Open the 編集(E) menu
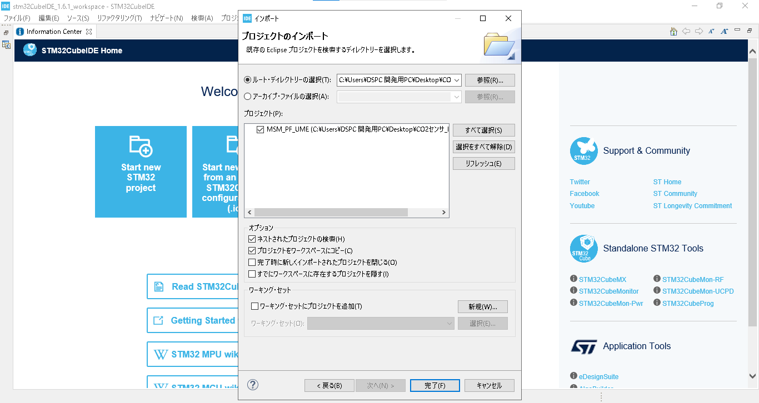759x403 pixels. [x=48, y=18]
